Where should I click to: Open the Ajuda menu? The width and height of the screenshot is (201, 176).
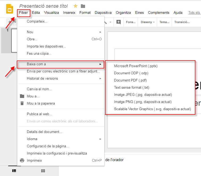point(178,13)
